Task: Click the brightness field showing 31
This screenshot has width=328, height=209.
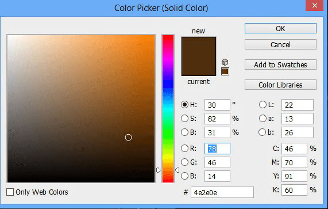Action: [217, 132]
